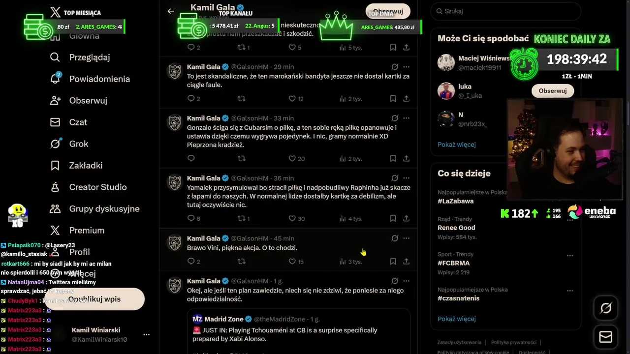Open reply on the 'Gonzalo ściga się' post
Screen dimensions: 630x354
coord(191,158)
